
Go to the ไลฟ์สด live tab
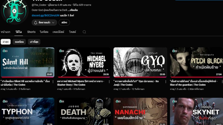tap(44, 32)
